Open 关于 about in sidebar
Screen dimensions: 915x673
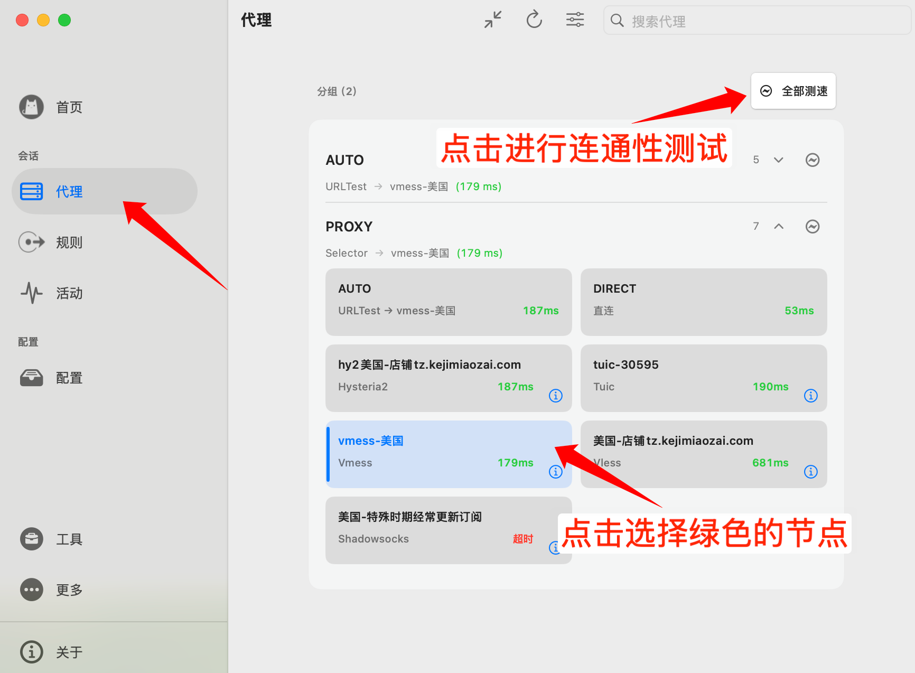tap(105, 652)
